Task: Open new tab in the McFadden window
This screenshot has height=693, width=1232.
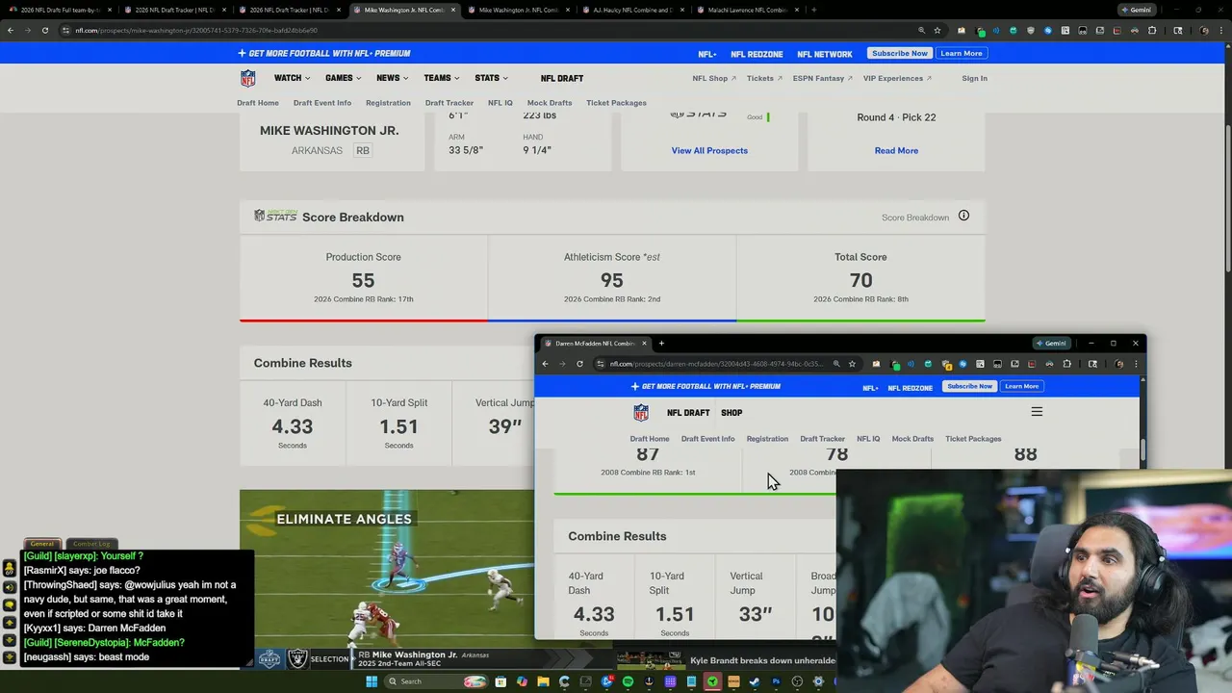Action: (661, 343)
